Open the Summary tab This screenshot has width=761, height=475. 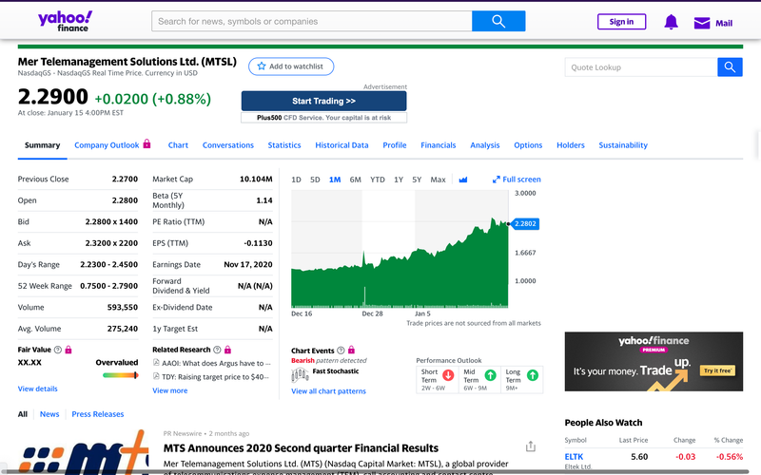click(x=42, y=145)
